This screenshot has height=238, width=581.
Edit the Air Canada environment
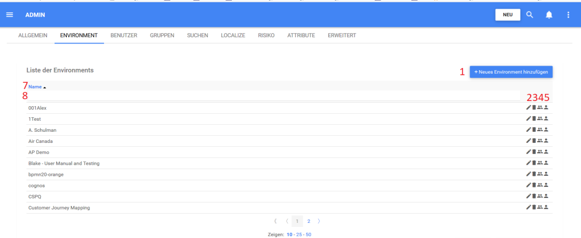click(529, 140)
